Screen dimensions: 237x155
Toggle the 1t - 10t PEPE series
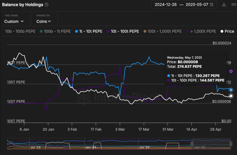pyautogui.click(x=89, y=31)
